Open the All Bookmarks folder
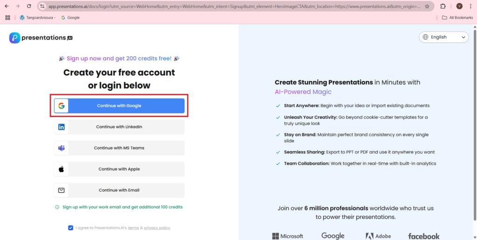477x240 pixels. click(457, 18)
